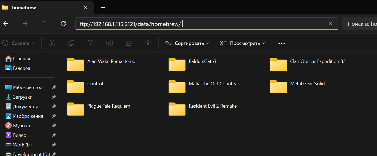Viewport: 377px width, 156px height.
Task: Open the three-dots more options menu
Action: click(282, 43)
